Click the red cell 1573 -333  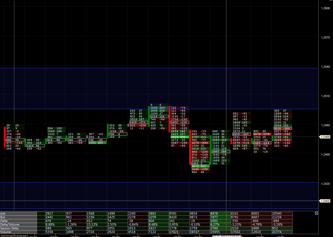(x=200, y=143)
